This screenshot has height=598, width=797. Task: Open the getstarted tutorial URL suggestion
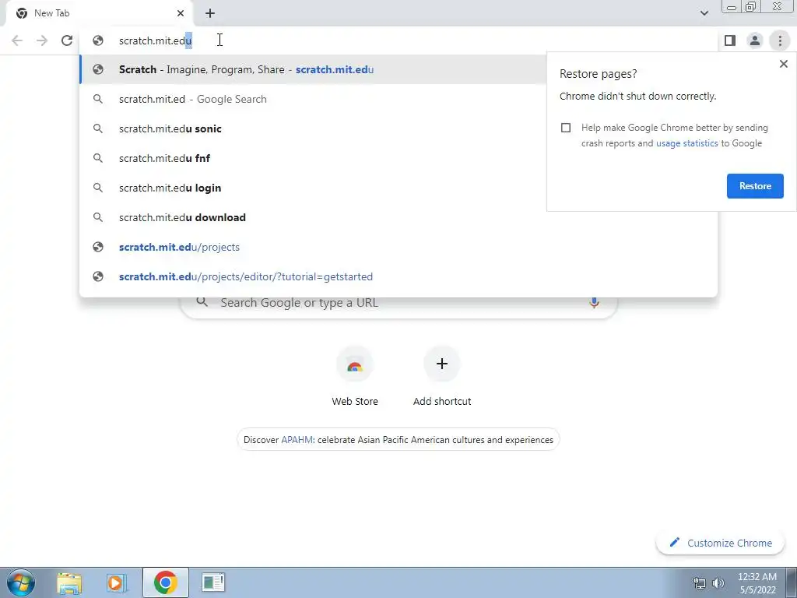398,276
